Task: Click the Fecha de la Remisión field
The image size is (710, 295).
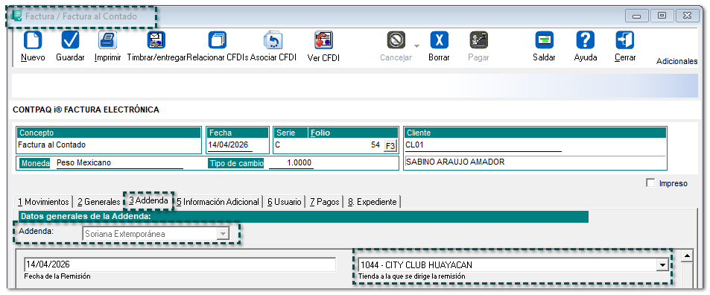Action: coord(180,264)
